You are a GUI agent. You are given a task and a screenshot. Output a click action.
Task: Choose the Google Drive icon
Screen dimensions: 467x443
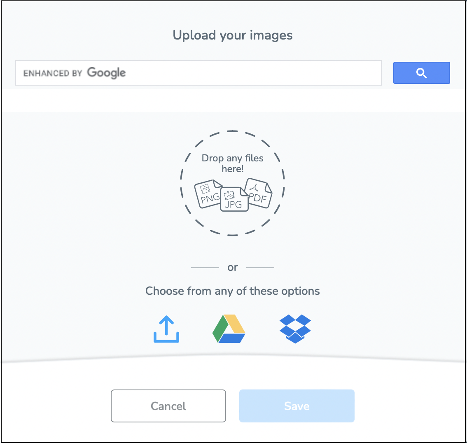(x=229, y=329)
